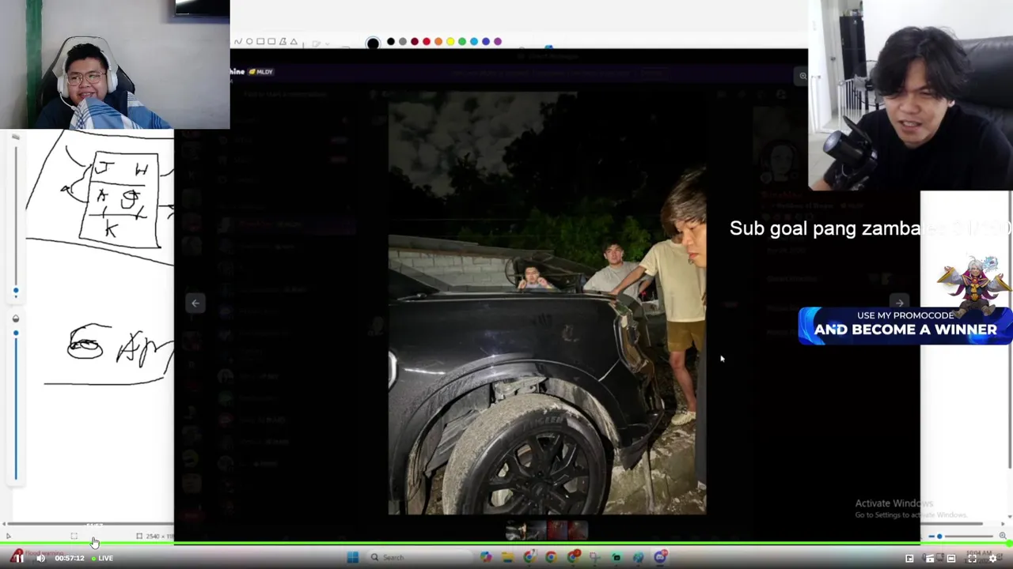Pick the small black palette swatch
1013x569 pixels.
tap(391, 41)
